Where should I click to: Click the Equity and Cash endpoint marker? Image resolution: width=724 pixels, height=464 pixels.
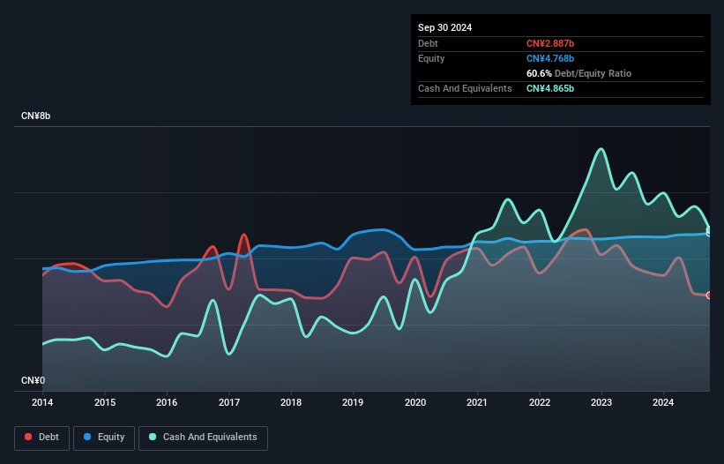point(709,231)
